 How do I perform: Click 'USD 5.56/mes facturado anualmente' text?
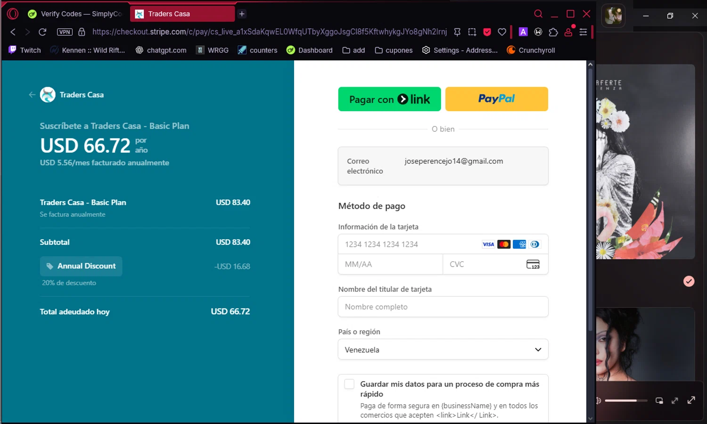coord(104,163)
